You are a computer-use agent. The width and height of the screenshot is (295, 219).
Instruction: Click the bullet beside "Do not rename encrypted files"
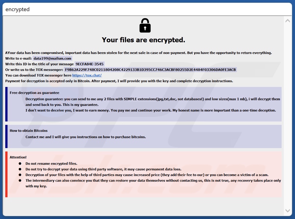point(20,163)
